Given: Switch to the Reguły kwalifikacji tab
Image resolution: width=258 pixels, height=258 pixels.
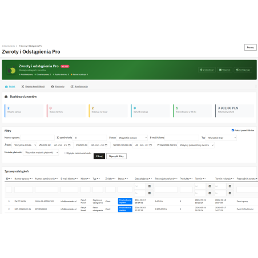Looking at the screenshot, I should (33, 87).
